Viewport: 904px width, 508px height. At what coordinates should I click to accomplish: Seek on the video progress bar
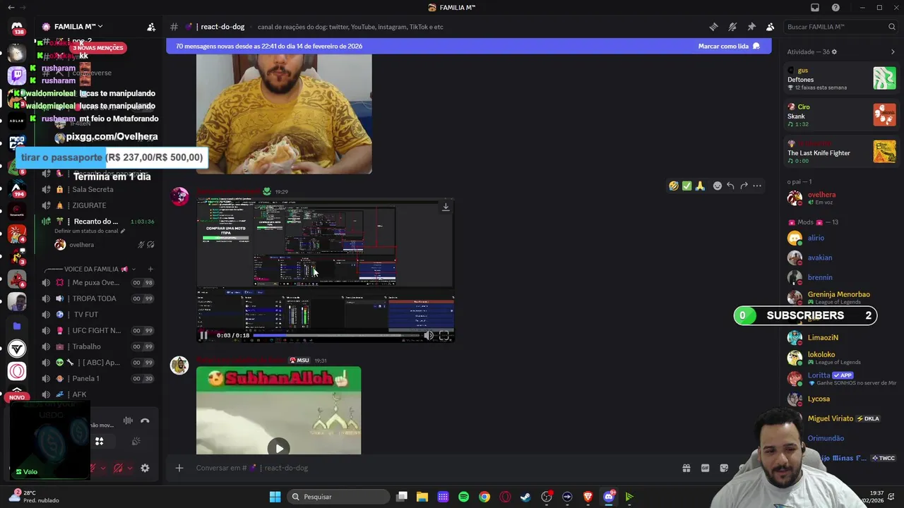click(335, 335)
